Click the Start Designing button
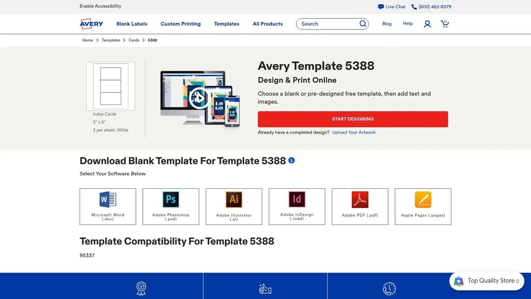 tap(353, 119)
